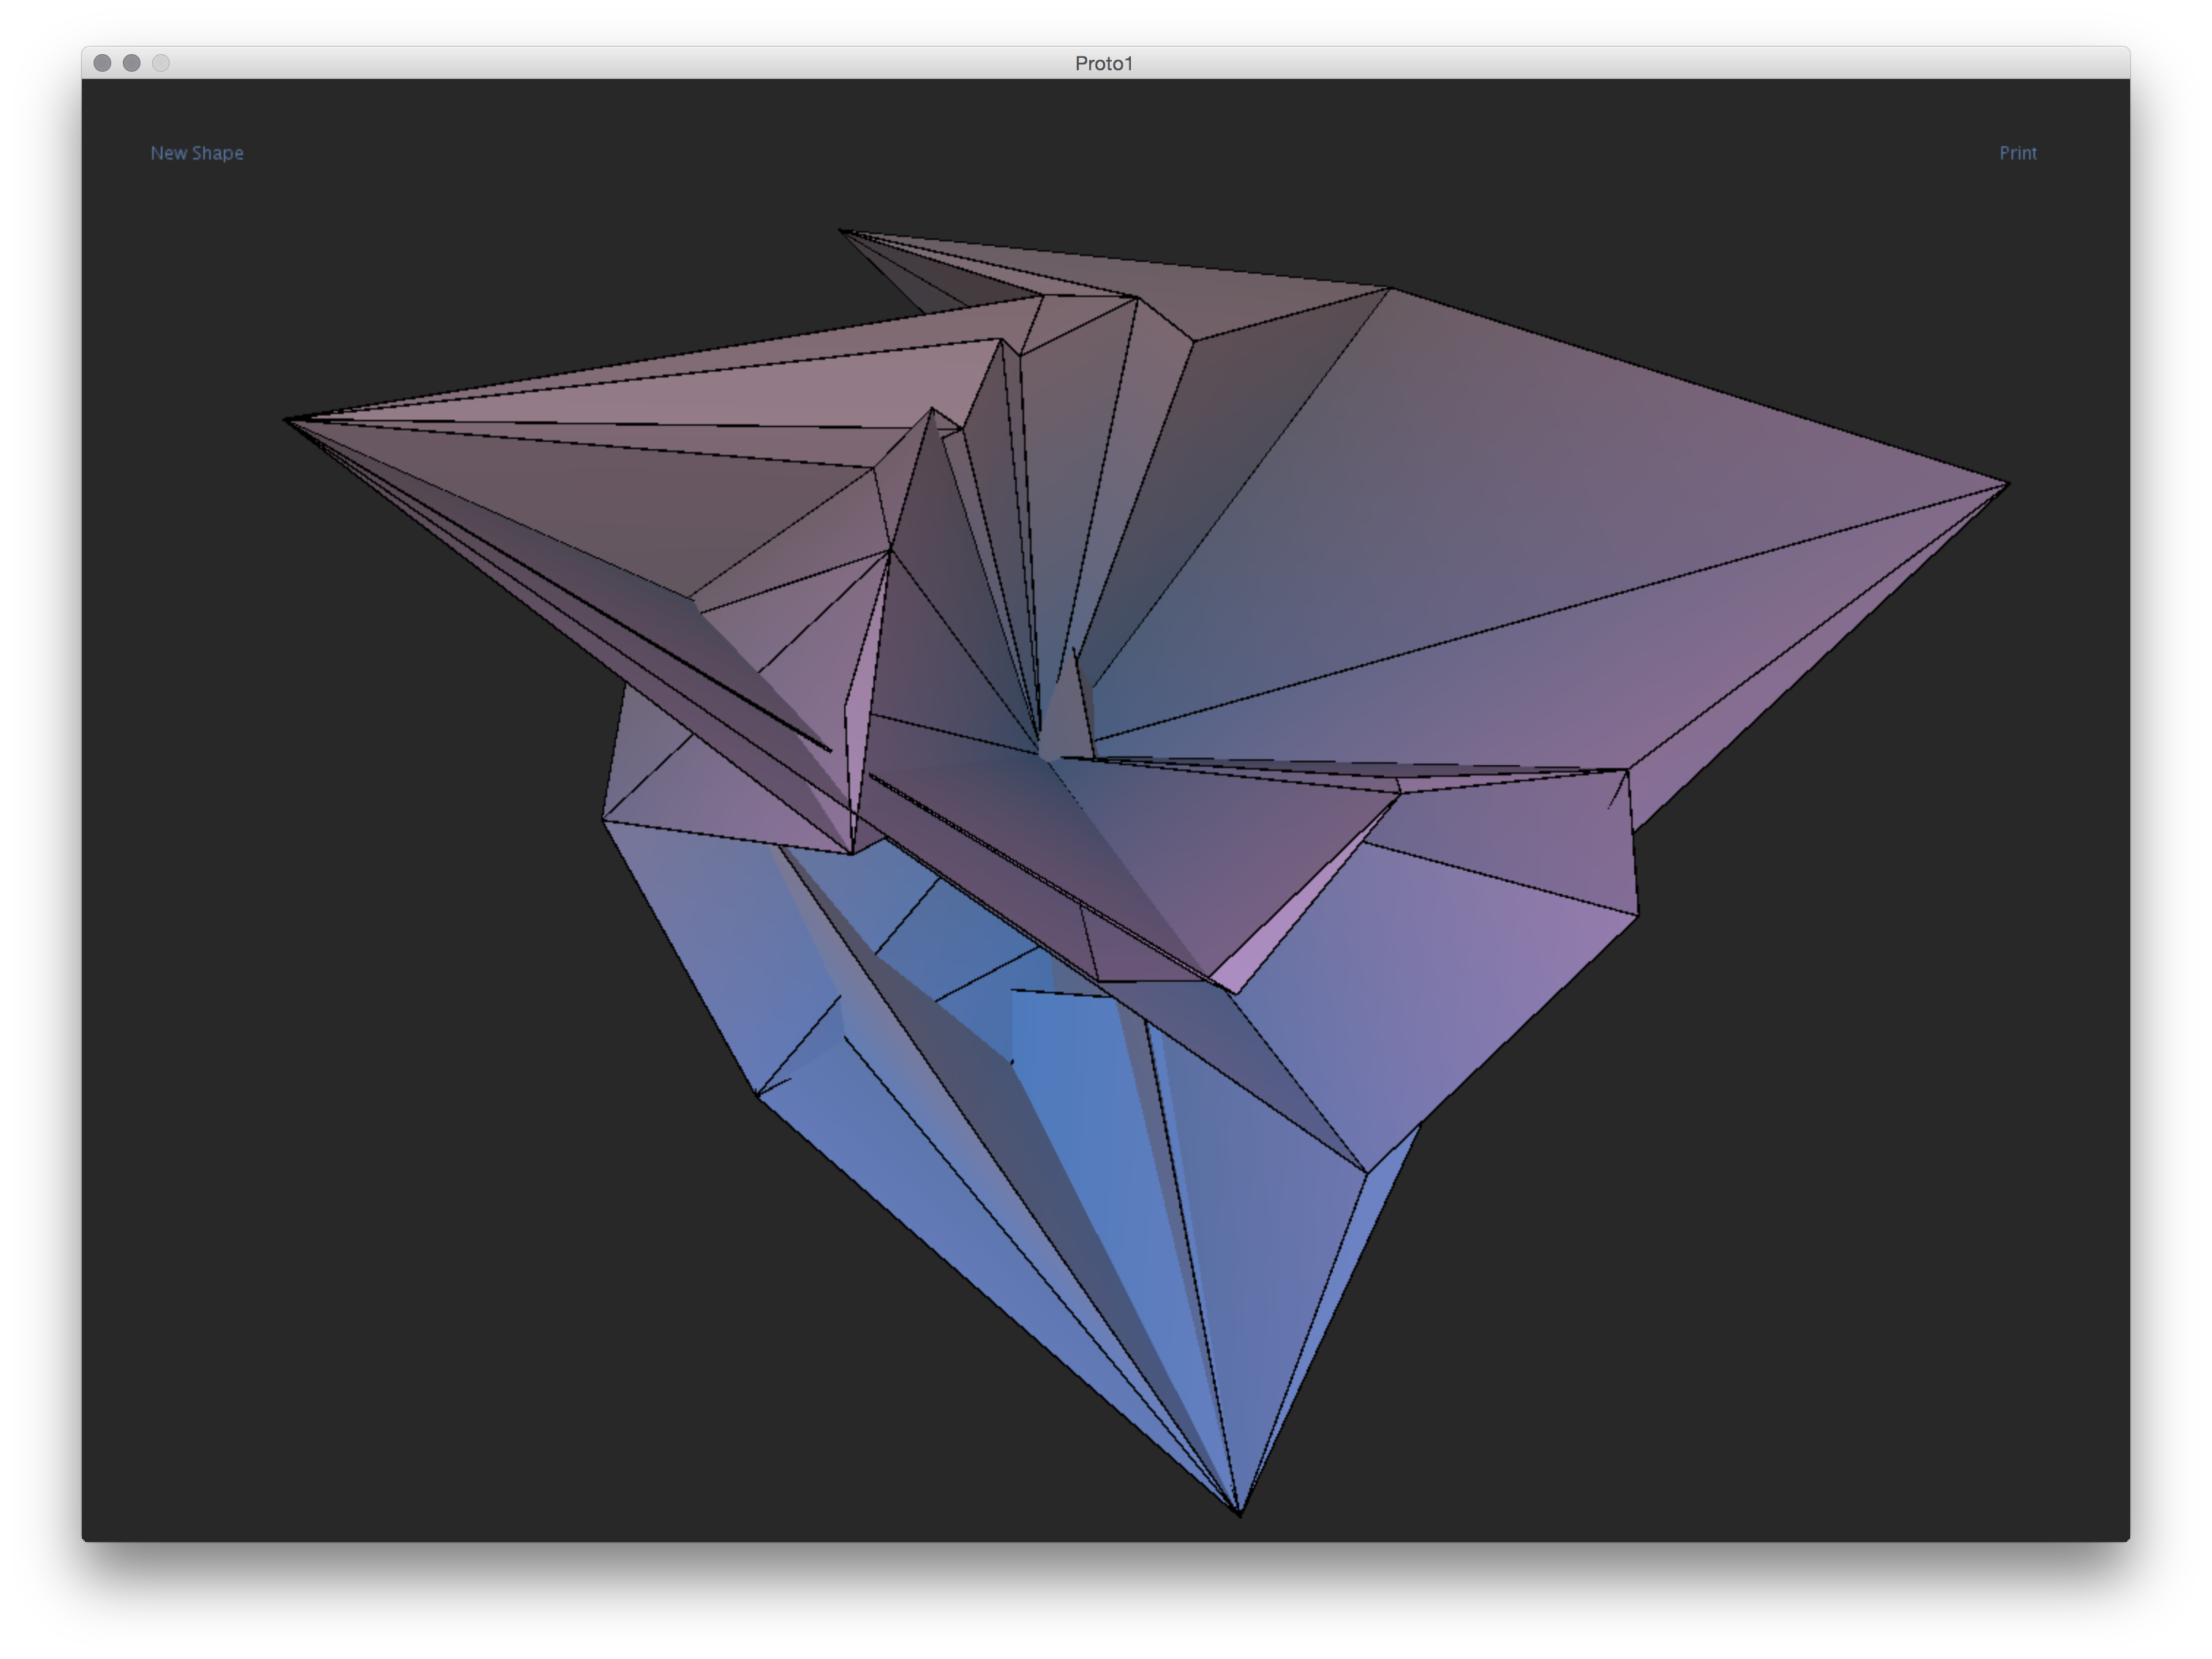Close the Proto1 window
This screenshot has width=2212, height=1659.
[x=102, y=63]
